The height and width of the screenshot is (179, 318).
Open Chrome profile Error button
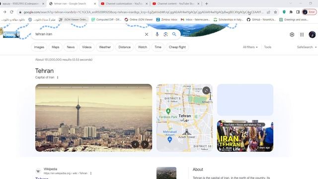310,12
